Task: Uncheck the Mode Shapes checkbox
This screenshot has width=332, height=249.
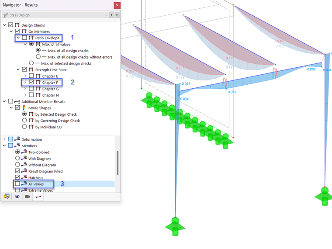Action: 17,108
